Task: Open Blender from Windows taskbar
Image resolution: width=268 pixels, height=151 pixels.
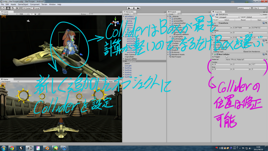Action: click(47, 148)
